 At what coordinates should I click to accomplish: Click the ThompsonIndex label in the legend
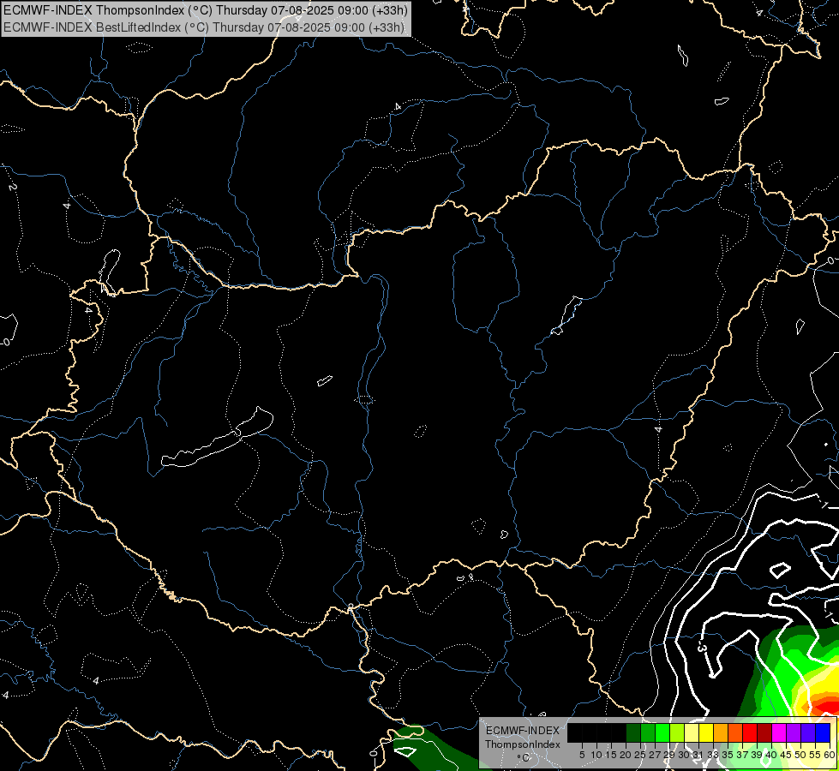(x=522, y=744)
